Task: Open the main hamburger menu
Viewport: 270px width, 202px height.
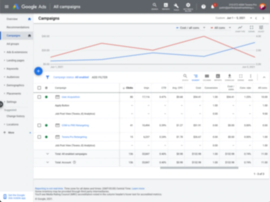Action: 6,7
